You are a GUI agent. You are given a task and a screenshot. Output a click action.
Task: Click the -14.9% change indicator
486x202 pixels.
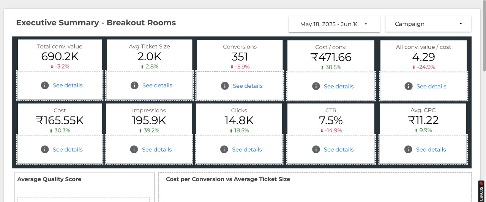click(x=331, y=131)
